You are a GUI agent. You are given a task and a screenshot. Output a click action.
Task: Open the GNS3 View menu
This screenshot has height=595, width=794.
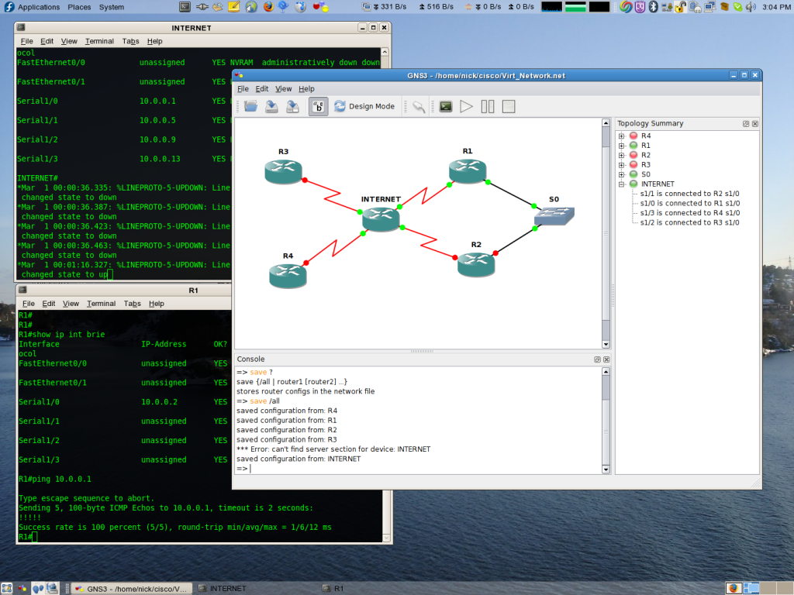pos(284,88)
